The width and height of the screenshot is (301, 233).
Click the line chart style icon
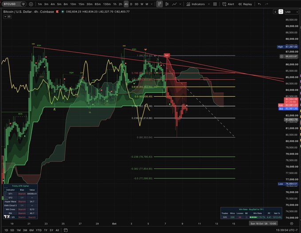(174, 4)
